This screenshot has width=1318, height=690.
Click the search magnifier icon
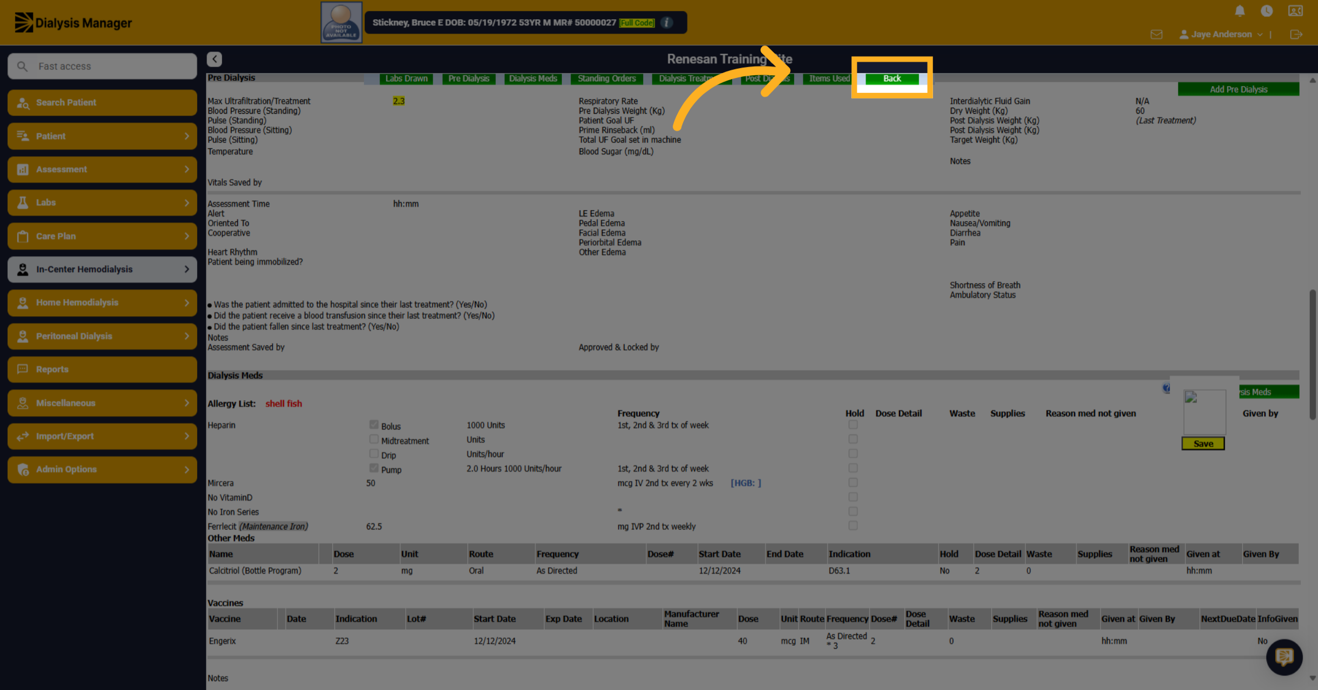point(23,66)
